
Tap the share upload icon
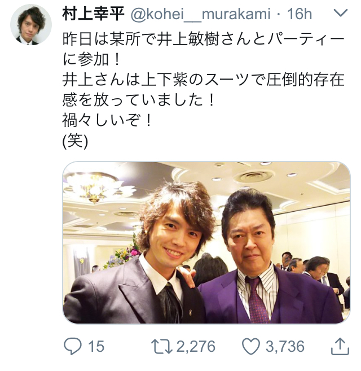tap(340, 347)
